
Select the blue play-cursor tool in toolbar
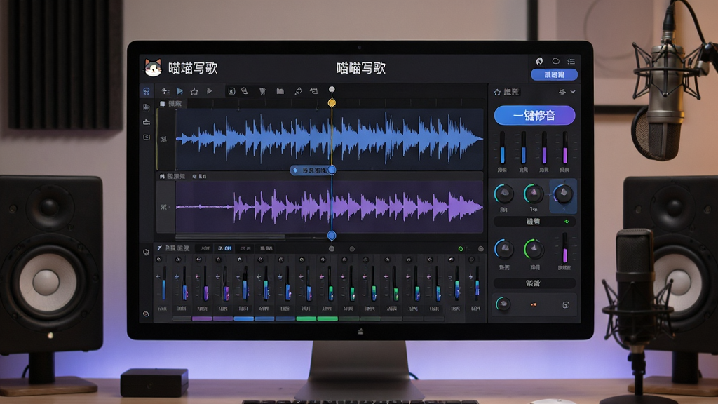tap(179, 91)
